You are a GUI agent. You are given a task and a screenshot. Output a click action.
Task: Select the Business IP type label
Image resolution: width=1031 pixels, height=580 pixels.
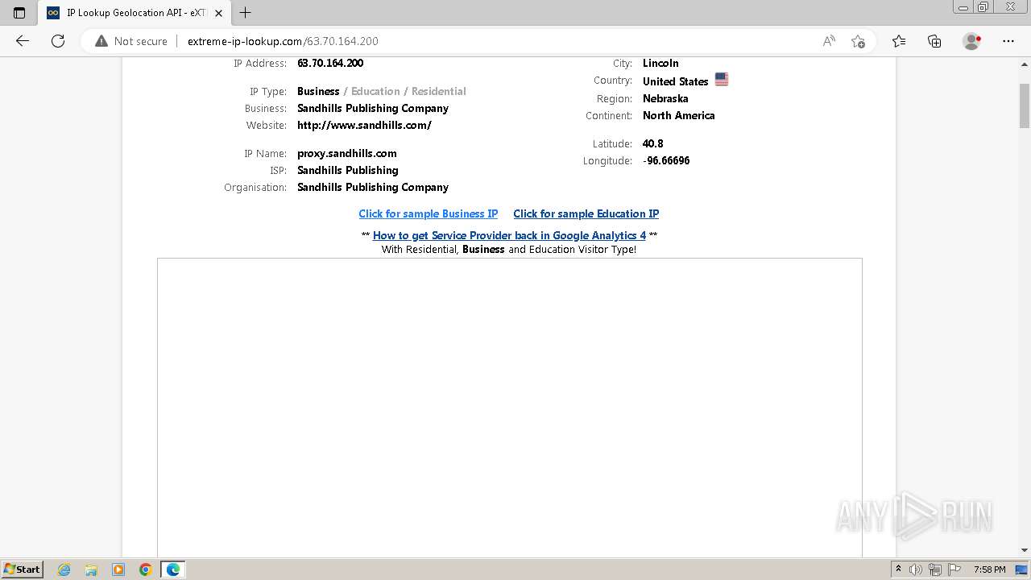tap(318, 91)
